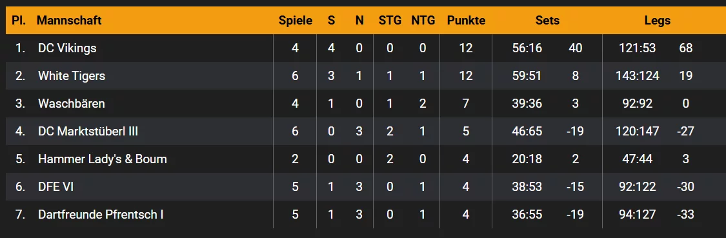Sort by the Spiele column header
Image resolution: width=726 pixels, height=238 pixels.
click(296, 21)
